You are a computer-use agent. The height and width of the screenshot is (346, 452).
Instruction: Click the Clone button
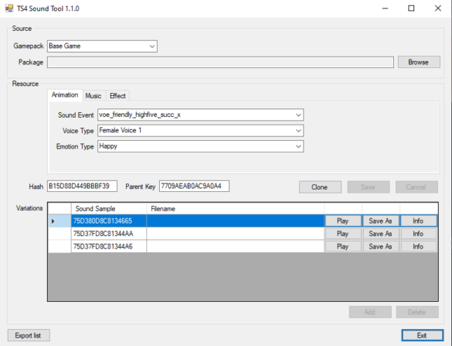tap(320, 187)
